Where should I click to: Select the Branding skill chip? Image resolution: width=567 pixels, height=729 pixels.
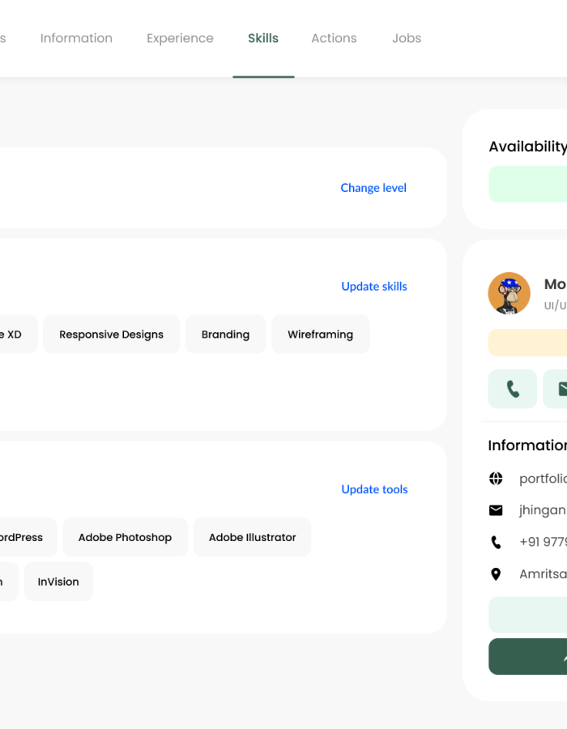coord(225,334)
